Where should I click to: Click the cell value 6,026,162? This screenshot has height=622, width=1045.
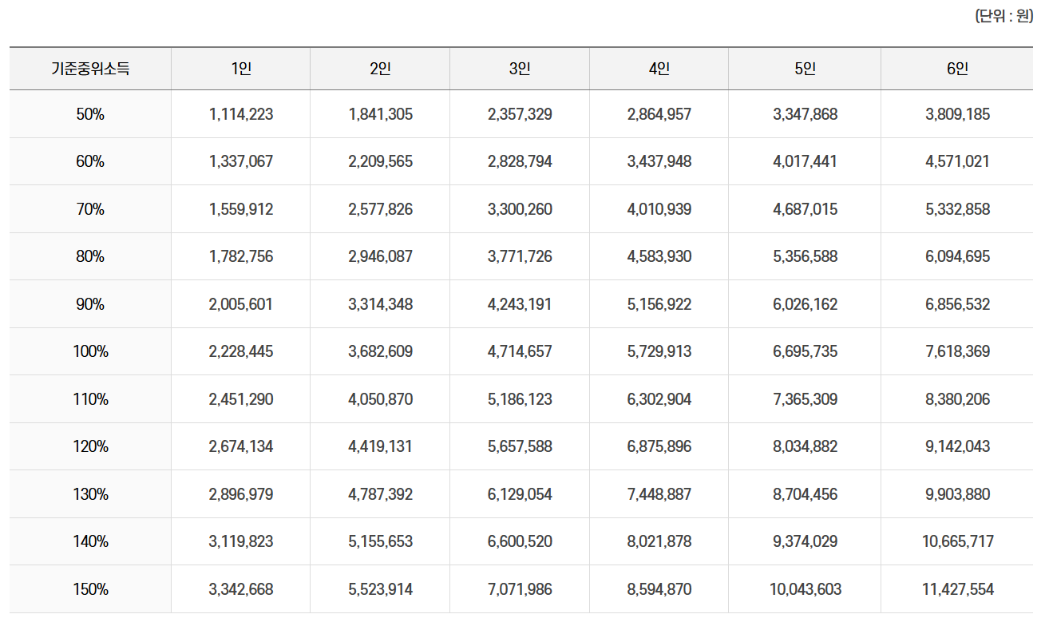[x=805, y=304]
